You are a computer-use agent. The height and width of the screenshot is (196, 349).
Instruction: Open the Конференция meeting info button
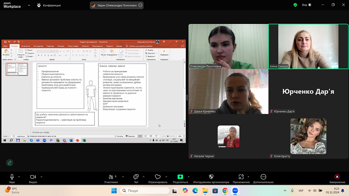pyautogui.click(x=49, y=5)
